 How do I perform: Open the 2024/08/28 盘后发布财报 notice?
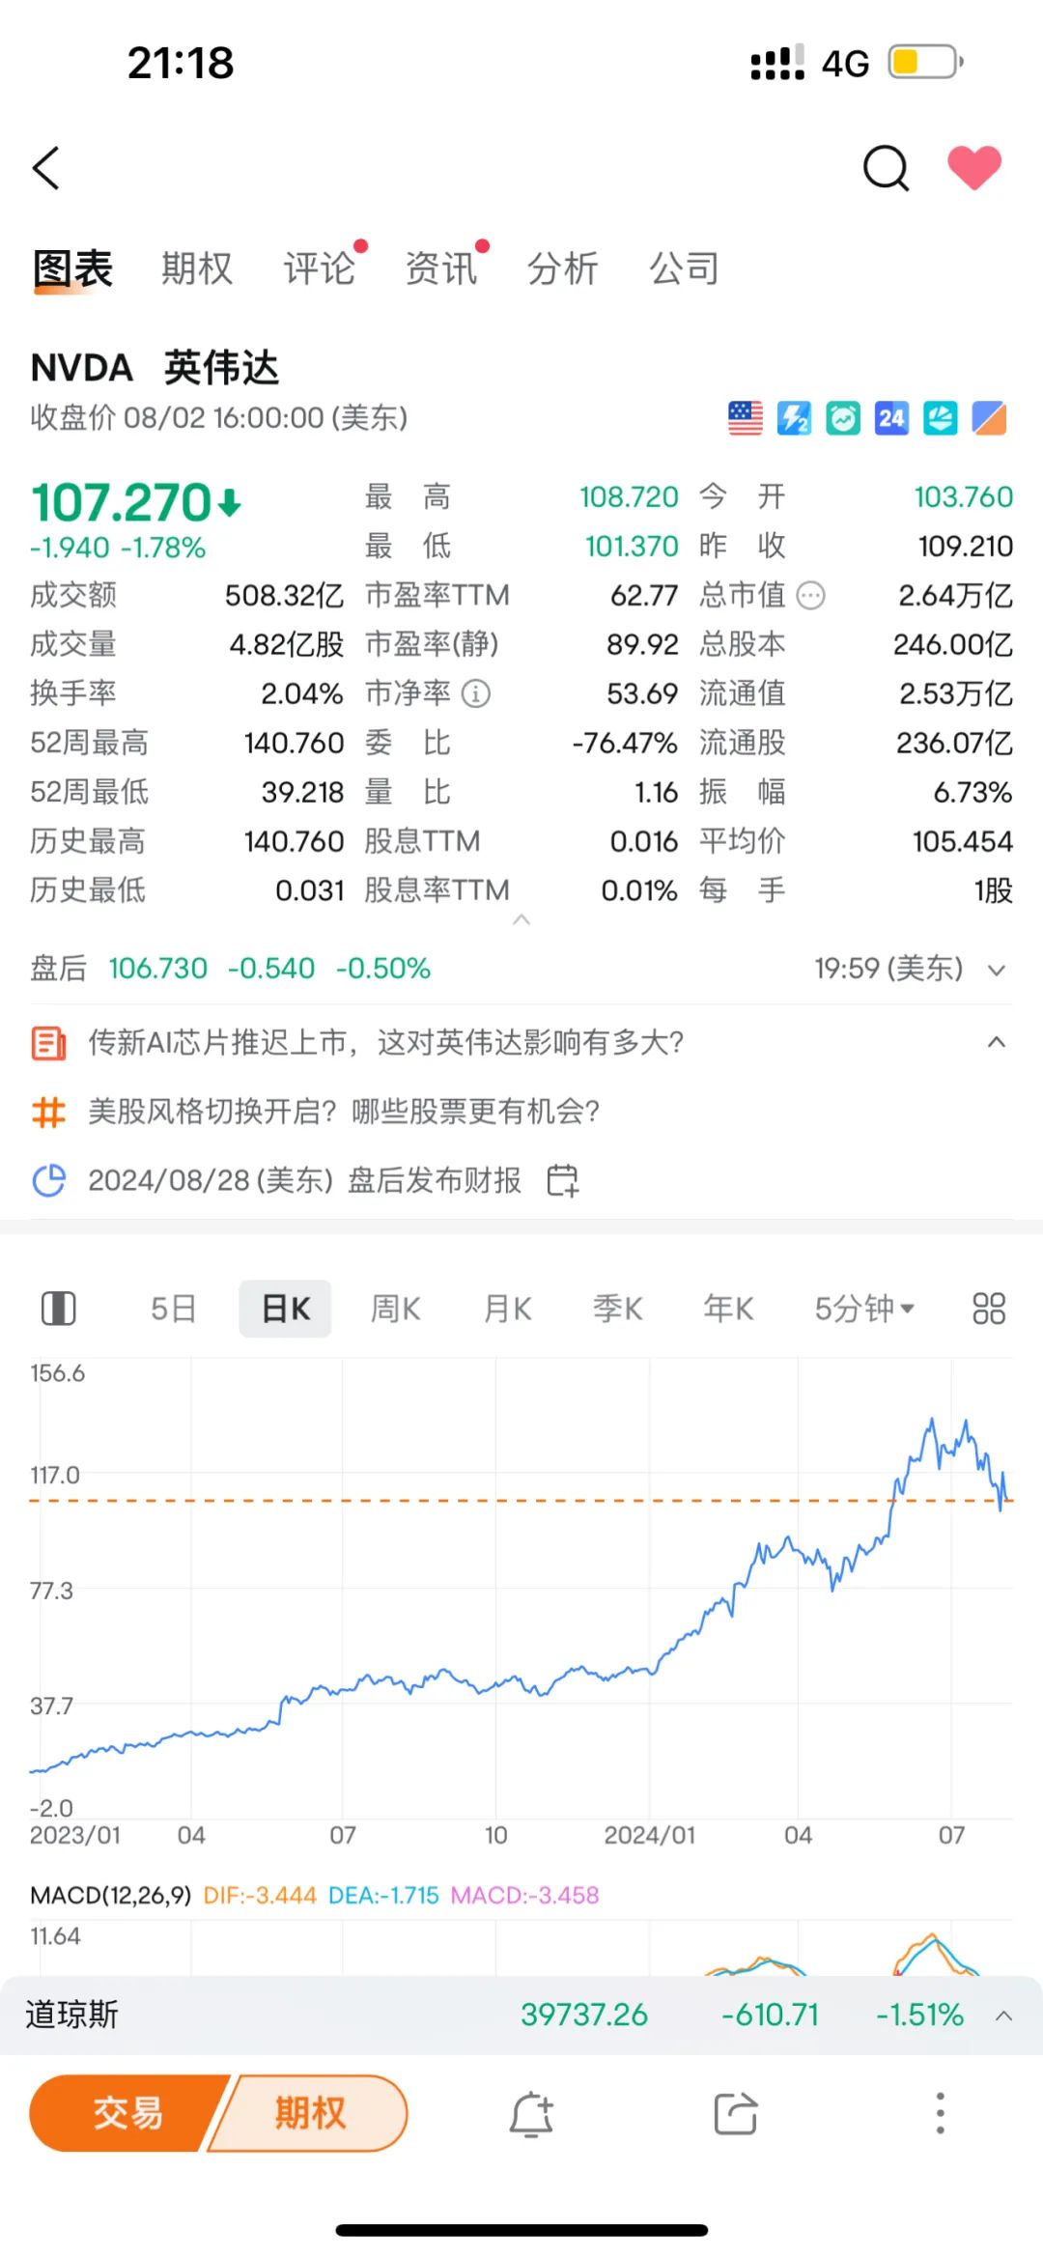coord(304,1180)
